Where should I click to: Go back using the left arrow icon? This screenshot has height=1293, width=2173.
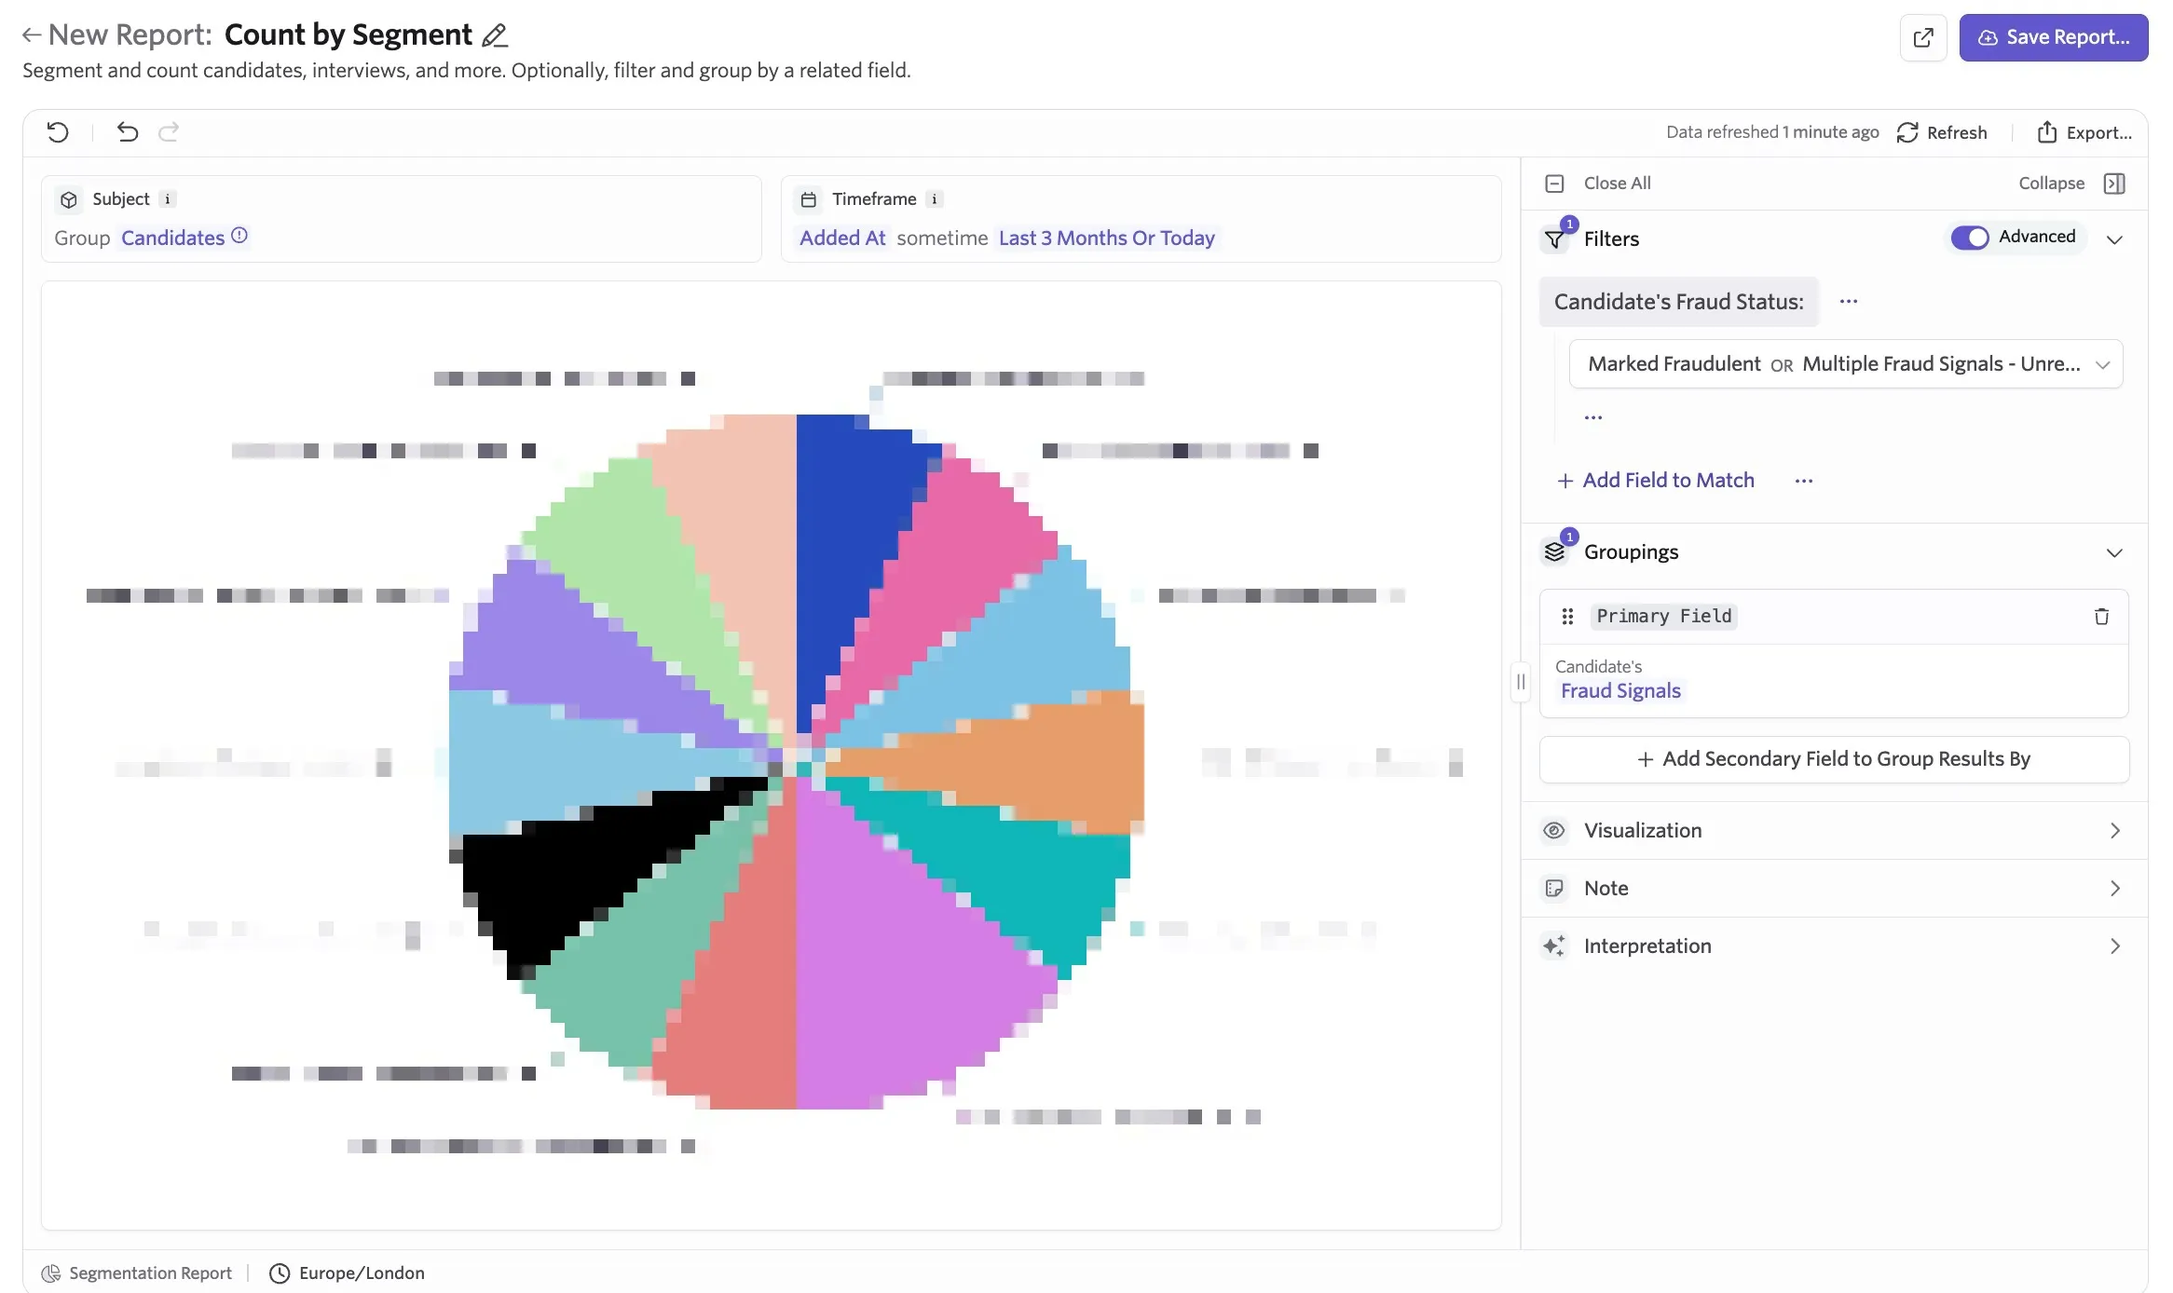click(32, 35)
